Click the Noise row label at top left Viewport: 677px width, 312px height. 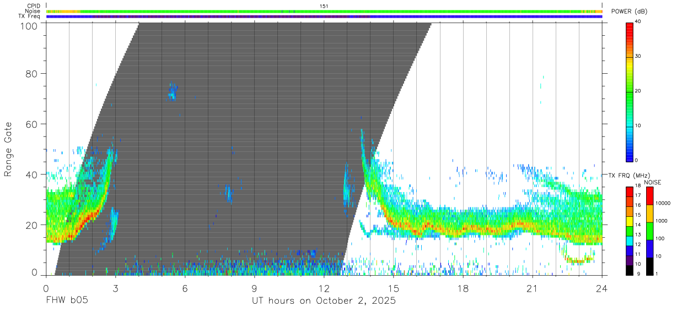(33, 11)
